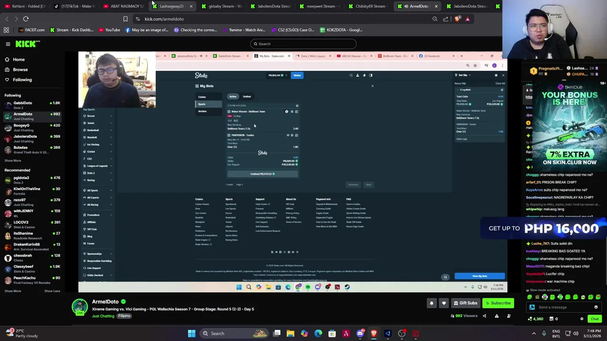The height and width of the screenshot is (341, 607).
Task: Close the ArmelDoto browser tab
Action: tap(436, 6)
